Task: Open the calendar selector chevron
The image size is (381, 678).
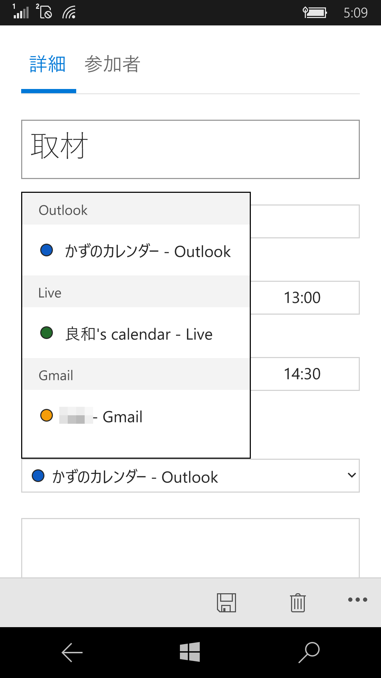Action: (x=351, y=476)
